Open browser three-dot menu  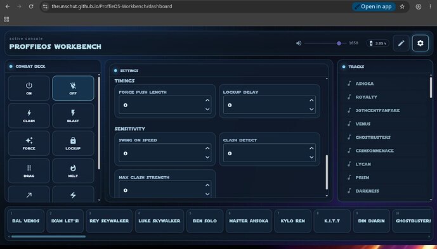[x=430, y=7]
